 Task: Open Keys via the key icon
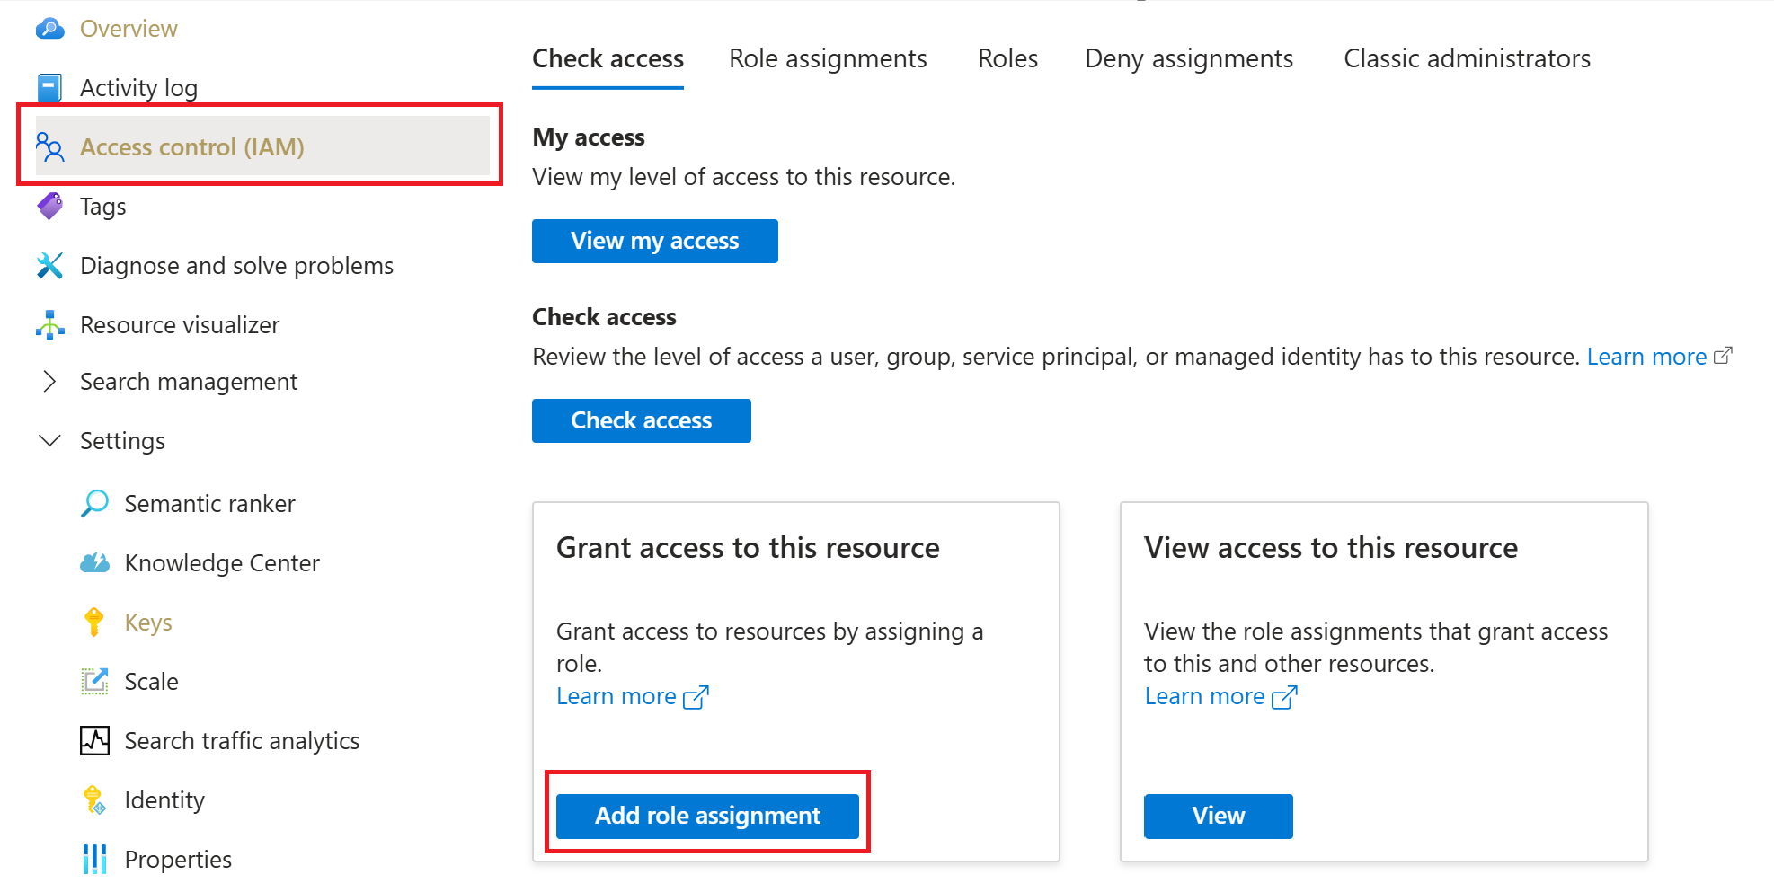click(93, 622)
